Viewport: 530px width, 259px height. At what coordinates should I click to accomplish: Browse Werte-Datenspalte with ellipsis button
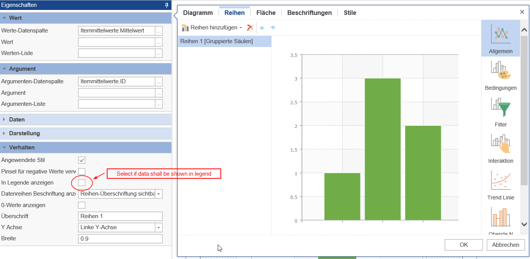click(x=159, y=31)
